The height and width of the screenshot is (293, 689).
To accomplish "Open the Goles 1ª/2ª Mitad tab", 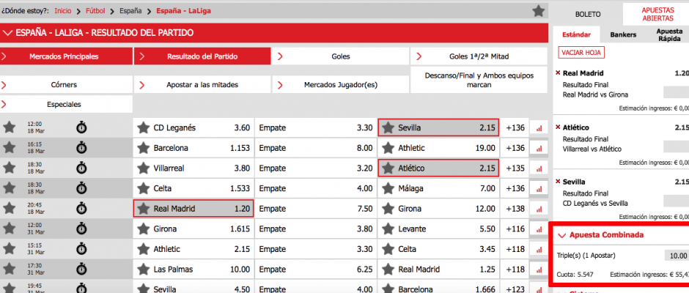I will [479, 56].
